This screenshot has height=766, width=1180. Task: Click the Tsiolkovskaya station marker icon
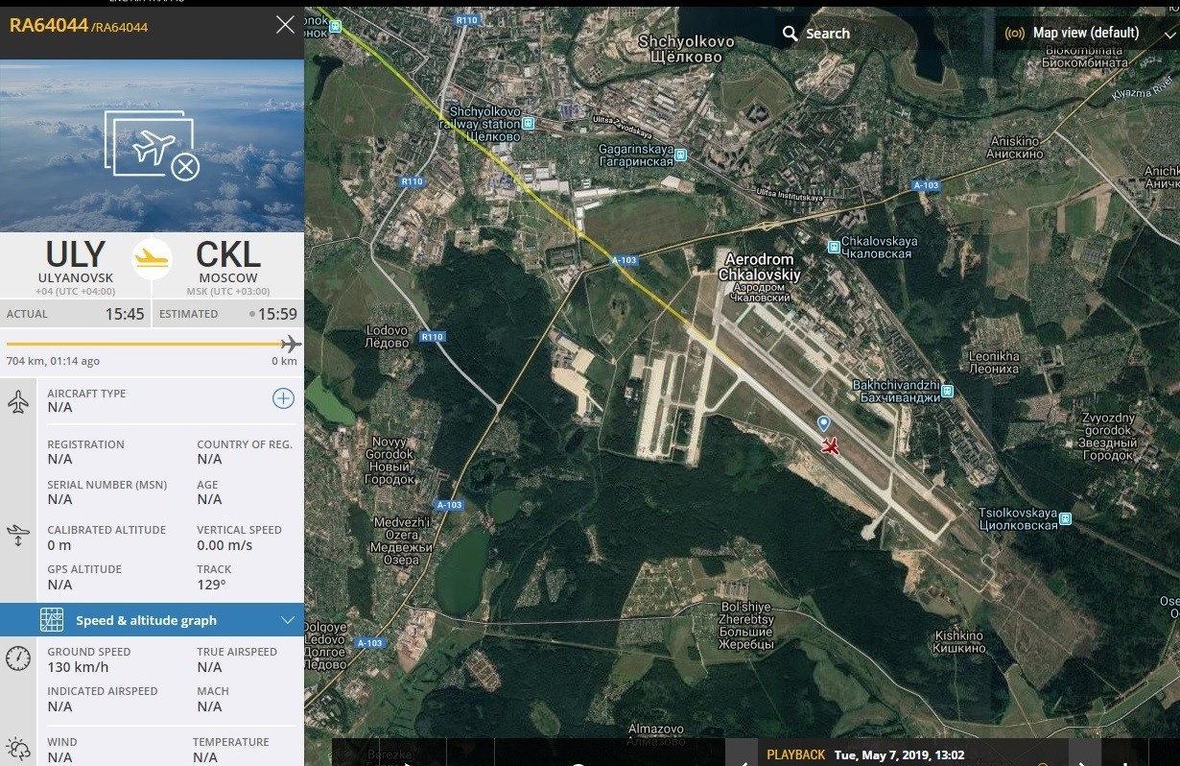coord(1065,518)
